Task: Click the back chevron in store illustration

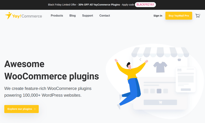Action: click(140, 59)
